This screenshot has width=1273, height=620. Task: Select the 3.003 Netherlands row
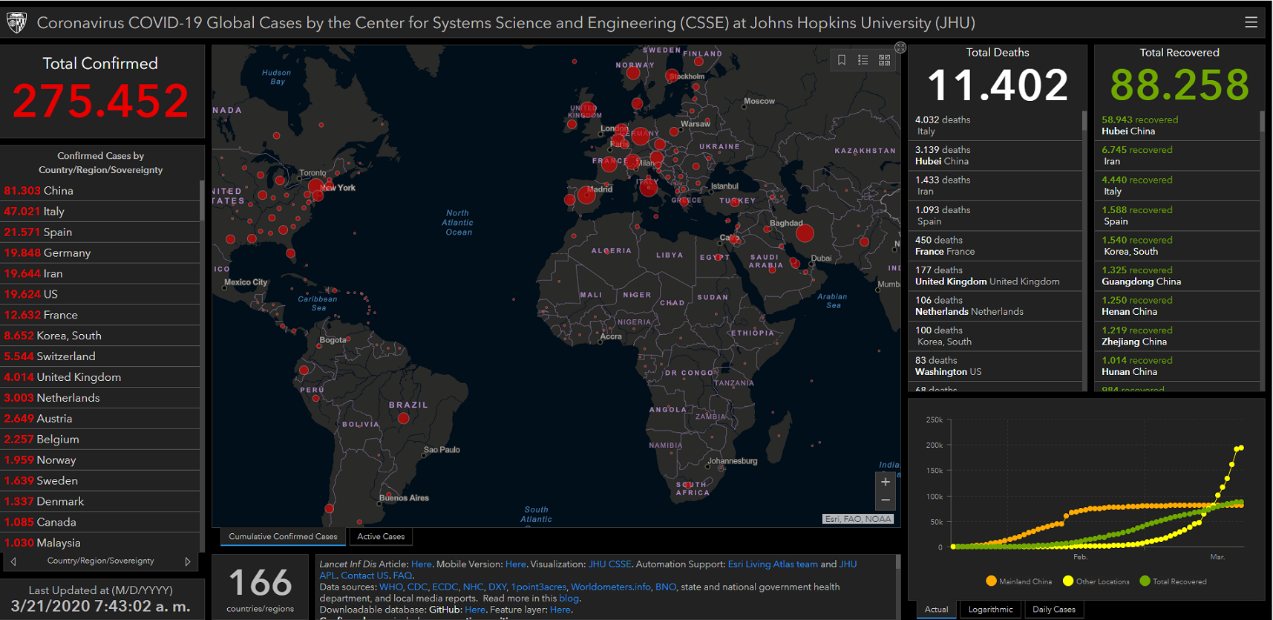point(100,399)
